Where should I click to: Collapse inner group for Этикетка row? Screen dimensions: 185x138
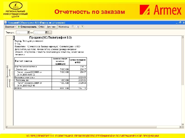tap(10, 69)
